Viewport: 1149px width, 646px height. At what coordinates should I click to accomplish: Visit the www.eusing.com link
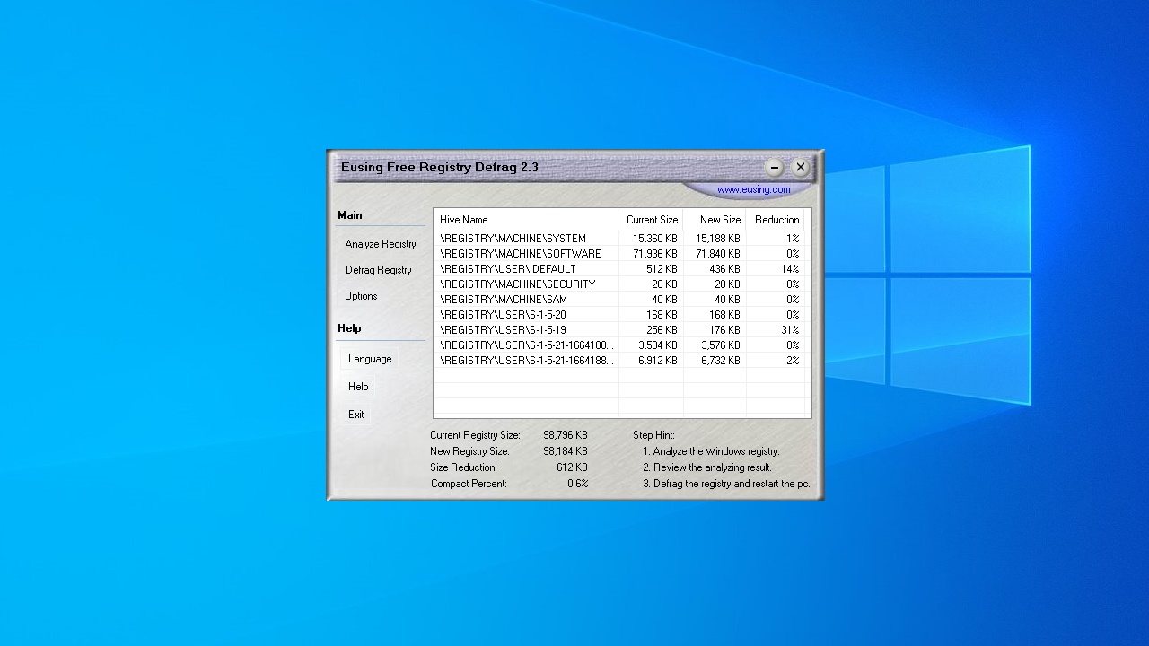click(753, 189)
